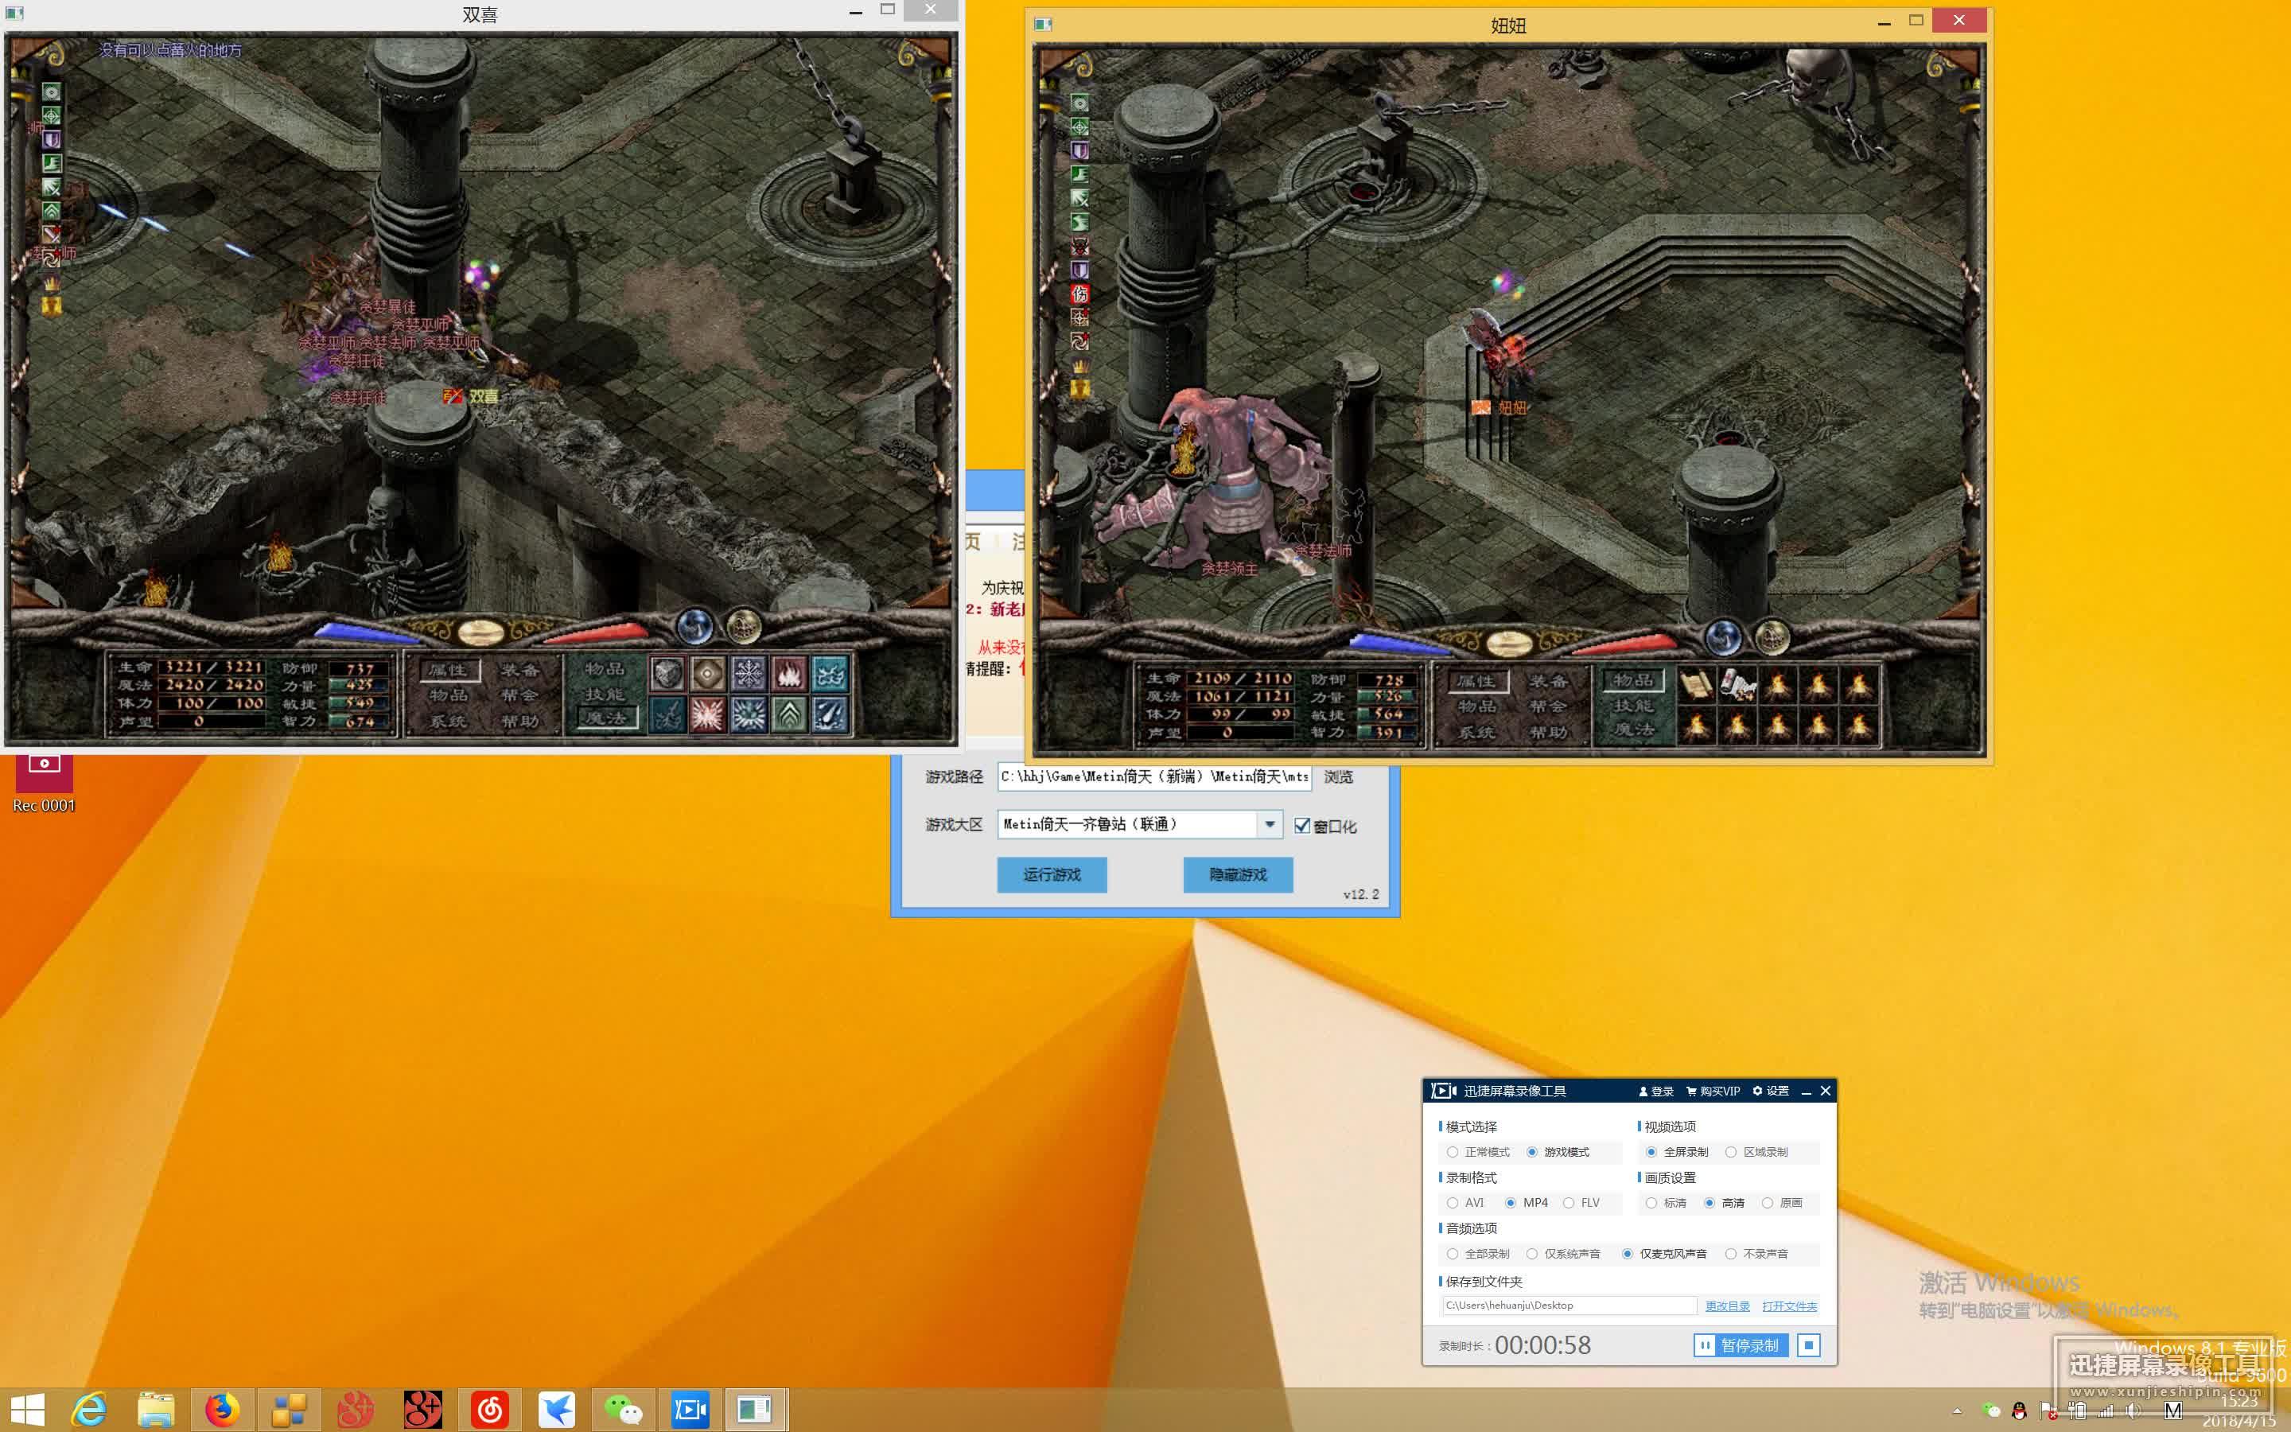This screenshot has width=2291, height=1432.
Task: Pause recording with 暂停录制 button
Action: pyautogui.click(x=1740, y=1346)
